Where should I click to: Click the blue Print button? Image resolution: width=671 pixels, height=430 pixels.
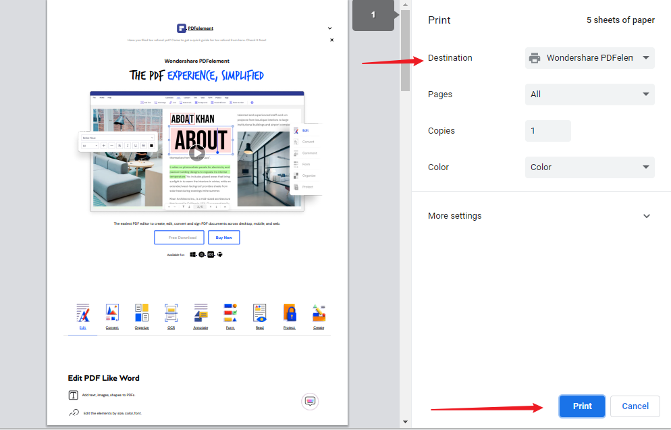point(582,406)
